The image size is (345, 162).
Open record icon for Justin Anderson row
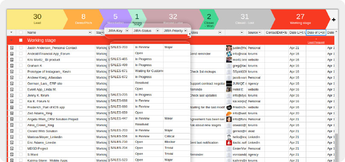point(12,48)
